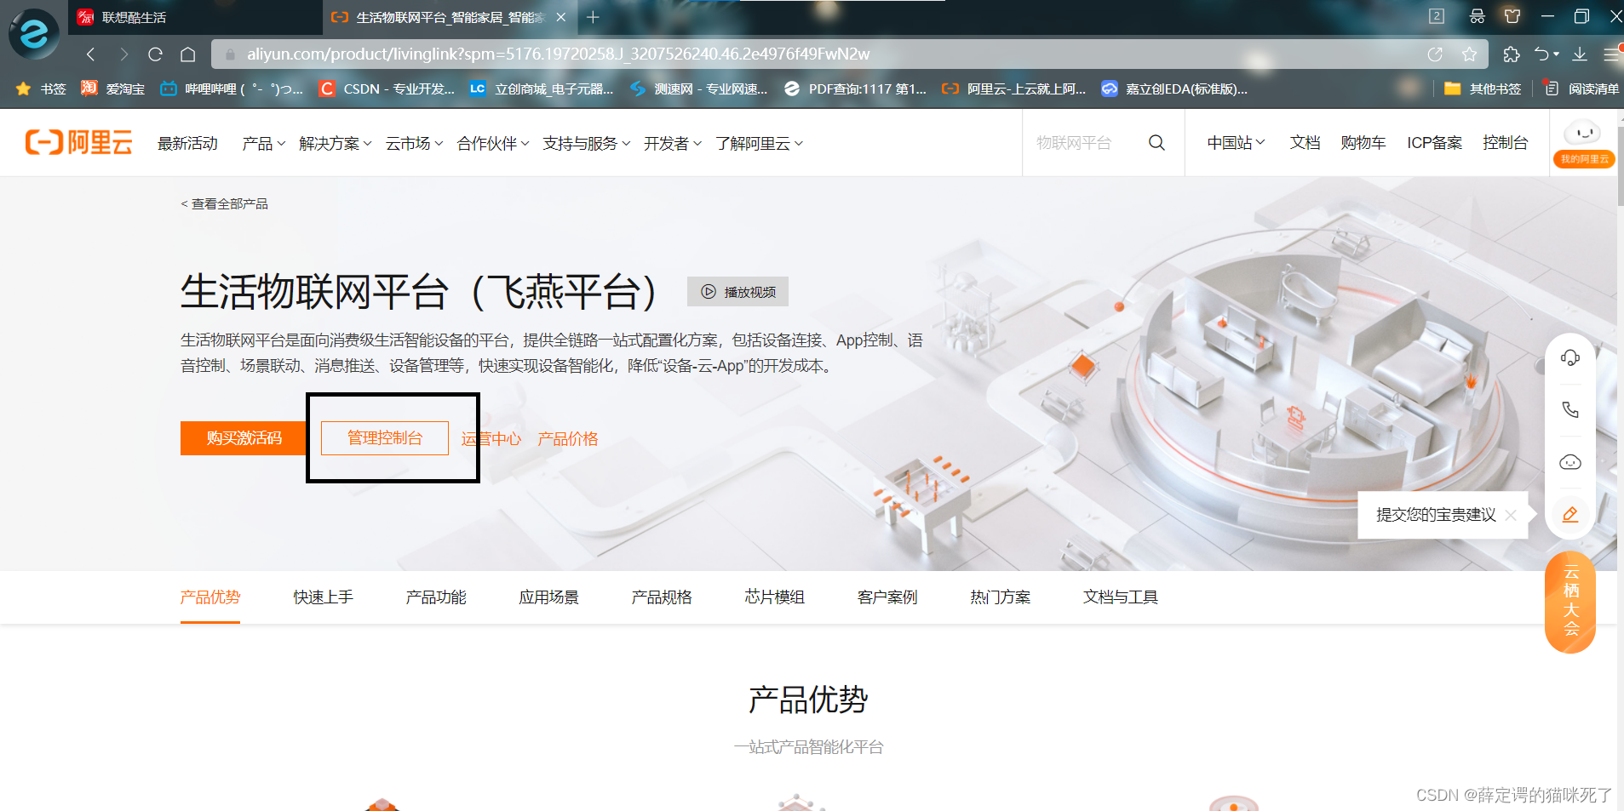This screenshot has width=1624, height=811.
Task: Go forward with browser forward arrow
Action: pyautogui.click(x=124, y=54)
